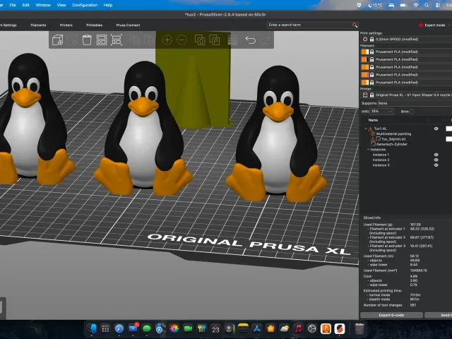Collapse the Instances tree node

(368, 150)
